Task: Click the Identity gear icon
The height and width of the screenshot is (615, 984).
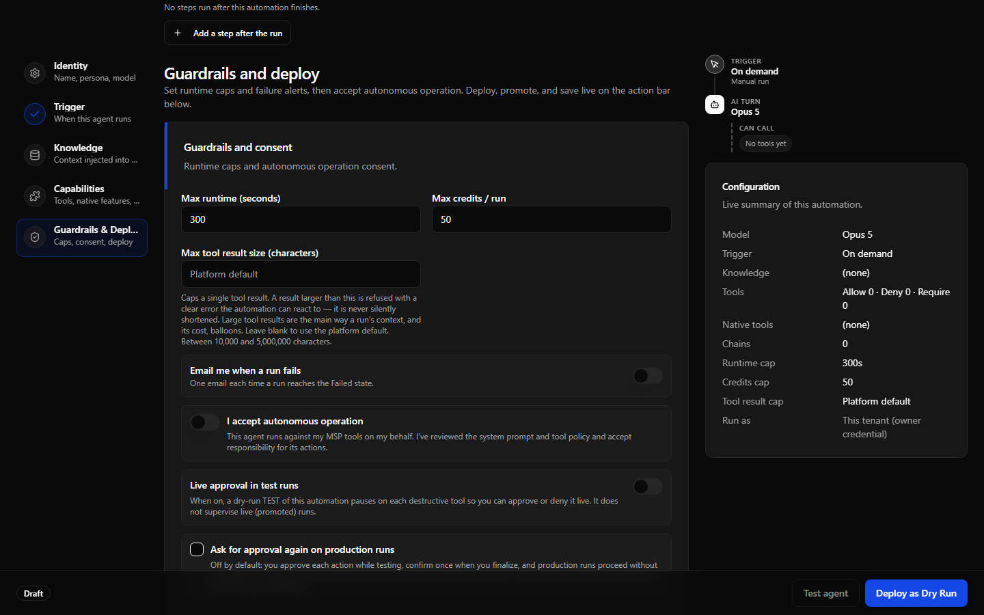Action: click(35, 73)
